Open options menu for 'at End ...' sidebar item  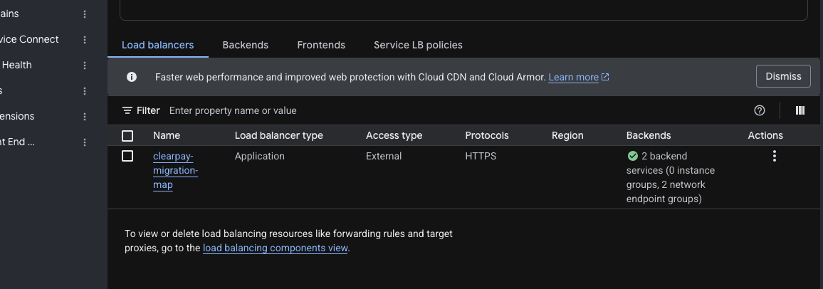click(85, 142)
